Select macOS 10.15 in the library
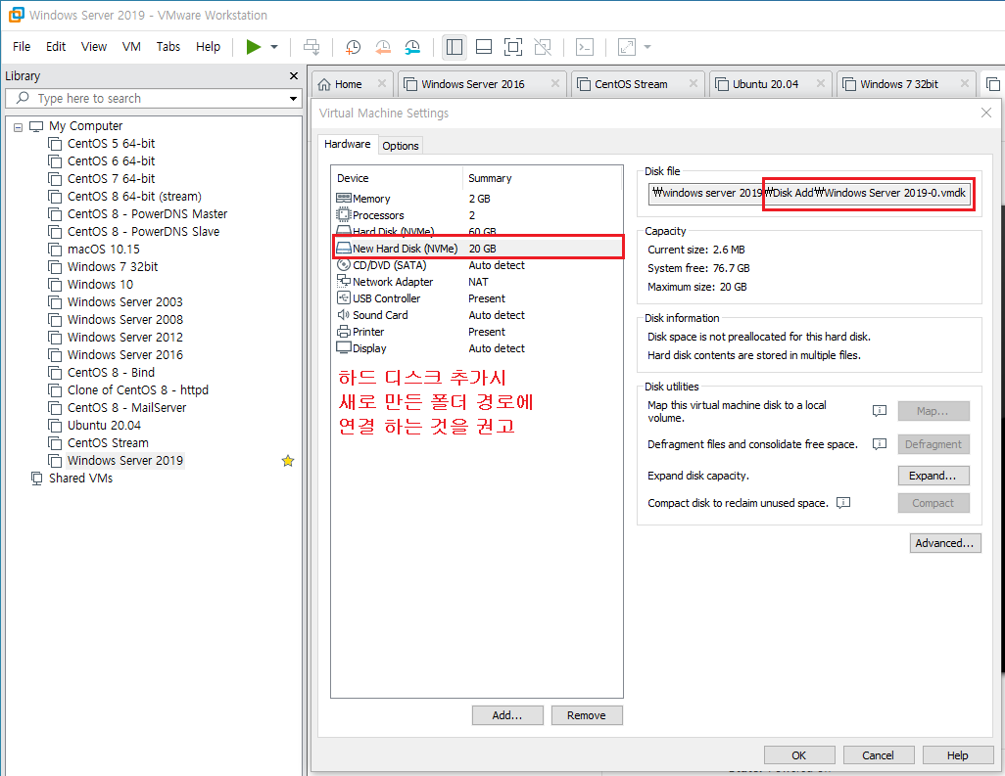The width and height of the screenshot is (1005, 776). click(x=103, y=250)
